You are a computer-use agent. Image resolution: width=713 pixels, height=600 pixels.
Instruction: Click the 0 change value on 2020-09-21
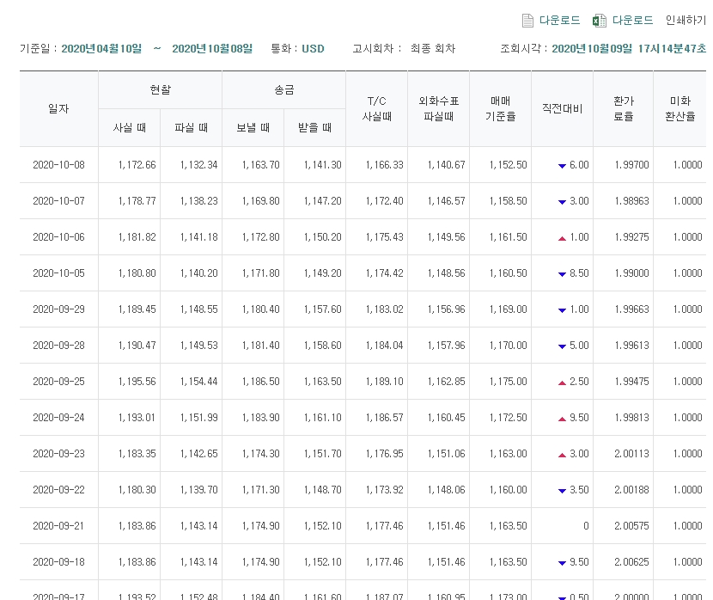[586, 526]
